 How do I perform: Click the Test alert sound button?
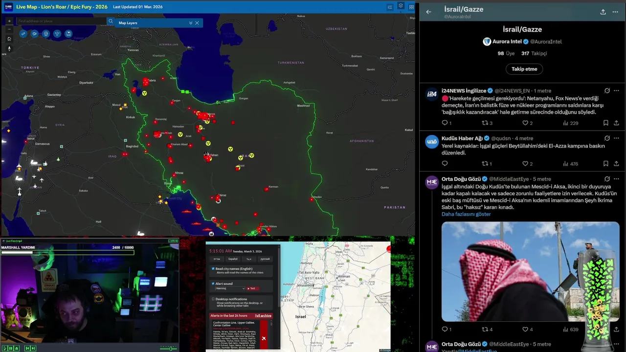252,288
